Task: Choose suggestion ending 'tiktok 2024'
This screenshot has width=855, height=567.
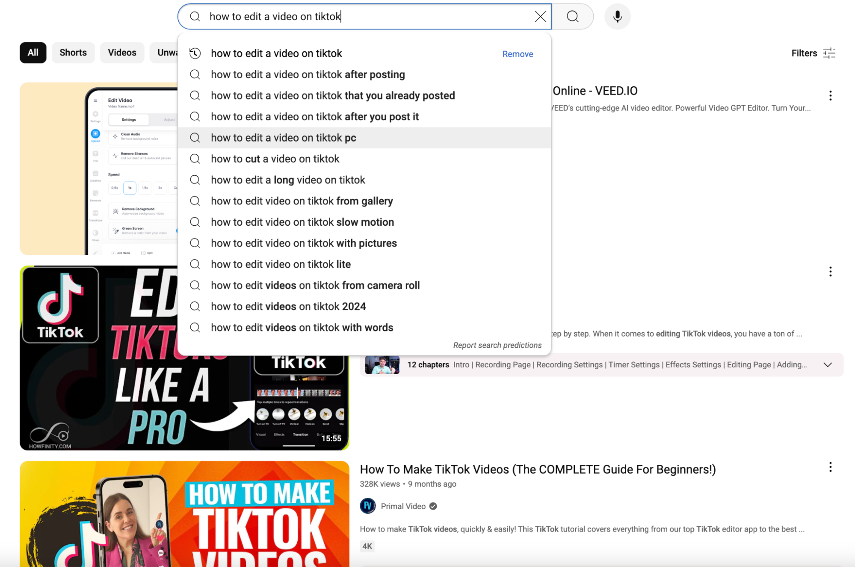Action: [x=364, y=306]
